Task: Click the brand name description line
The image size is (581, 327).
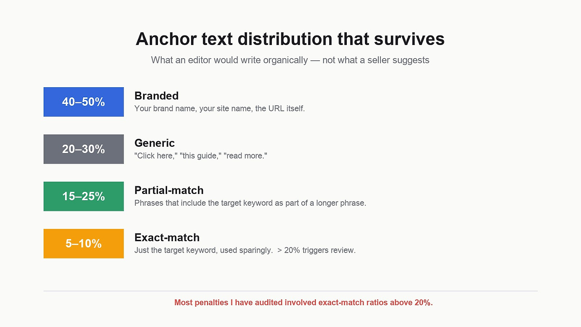Action: click(x=220, y=109)
